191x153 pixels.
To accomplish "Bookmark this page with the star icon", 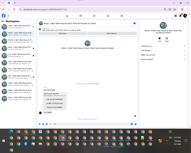I will pyautogui.click(x=175, y=9).
